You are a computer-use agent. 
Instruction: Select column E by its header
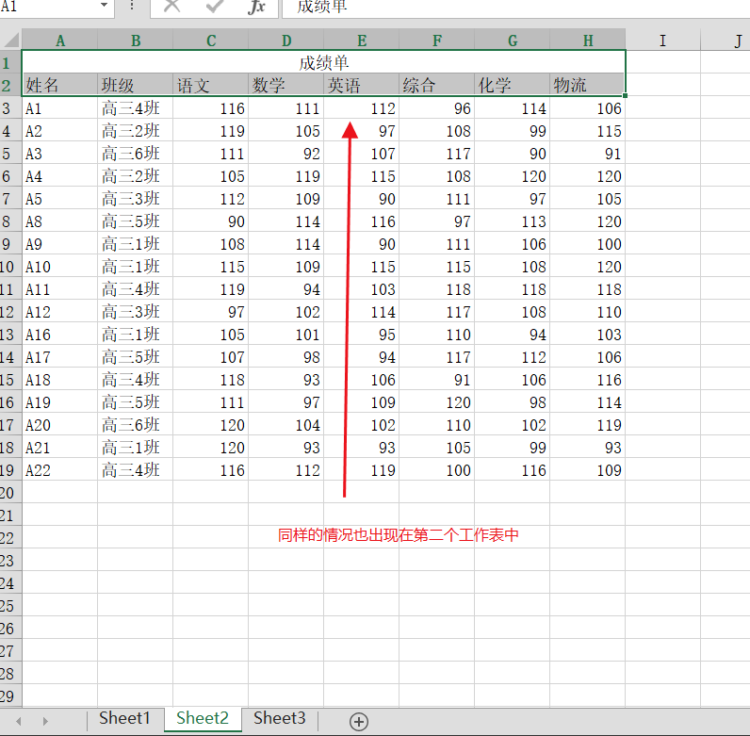362,41
